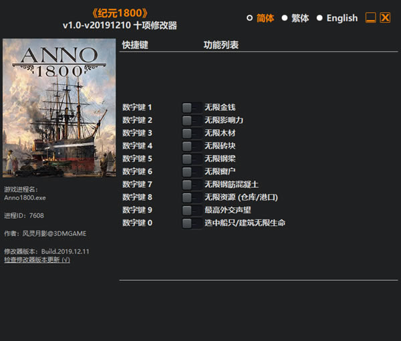Click 检查修改器版本更新 link
The height and width of the screenshot is (341, 401).
[37, 259]
